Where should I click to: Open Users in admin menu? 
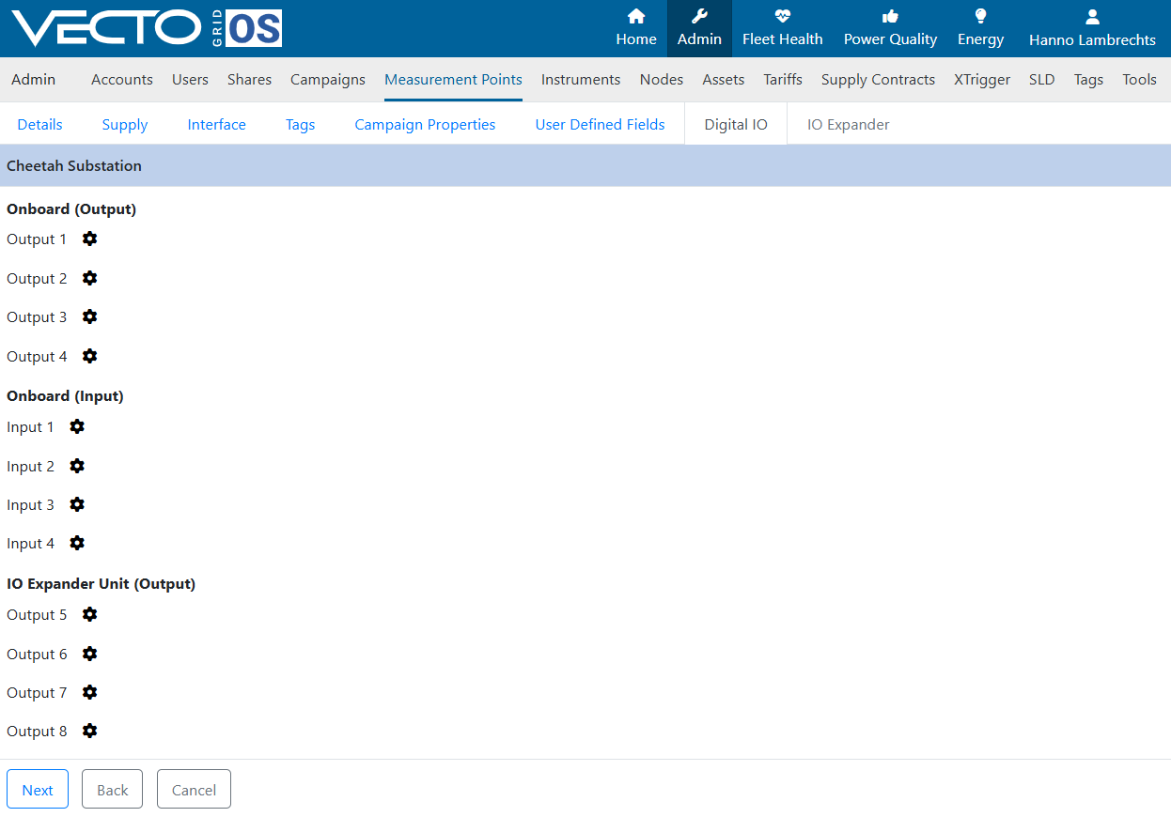190,80
